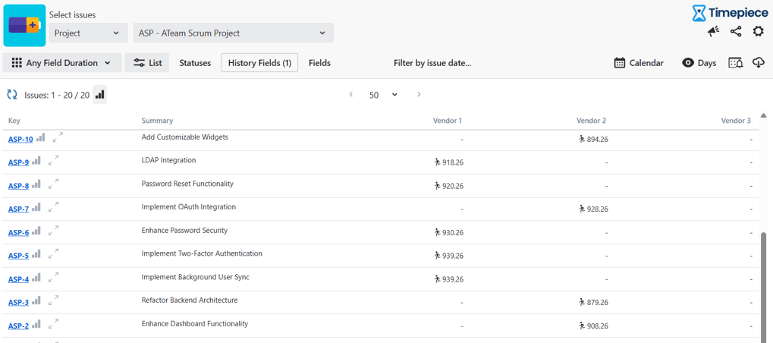Click Filter by issue date field
This screenshot has height=343, width=773.
432,63
